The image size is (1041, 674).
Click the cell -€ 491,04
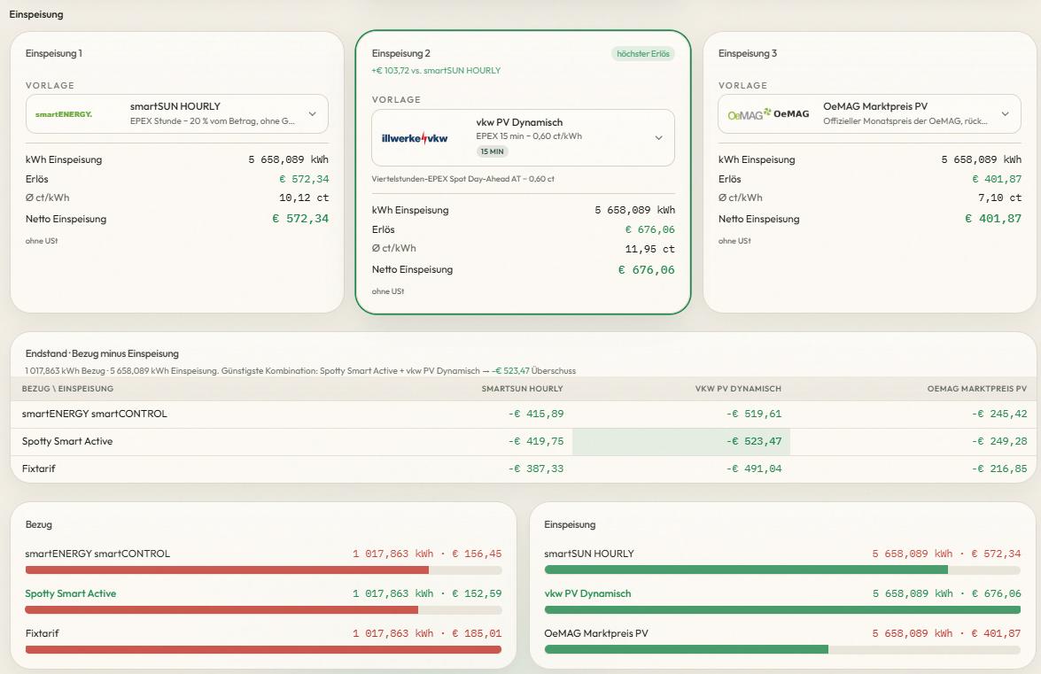click(x=754, y=469)
